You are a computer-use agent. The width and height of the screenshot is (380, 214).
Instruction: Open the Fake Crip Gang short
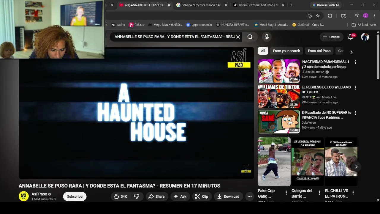(x=274, y=162)
